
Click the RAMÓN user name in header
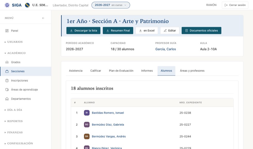point(211,5)
